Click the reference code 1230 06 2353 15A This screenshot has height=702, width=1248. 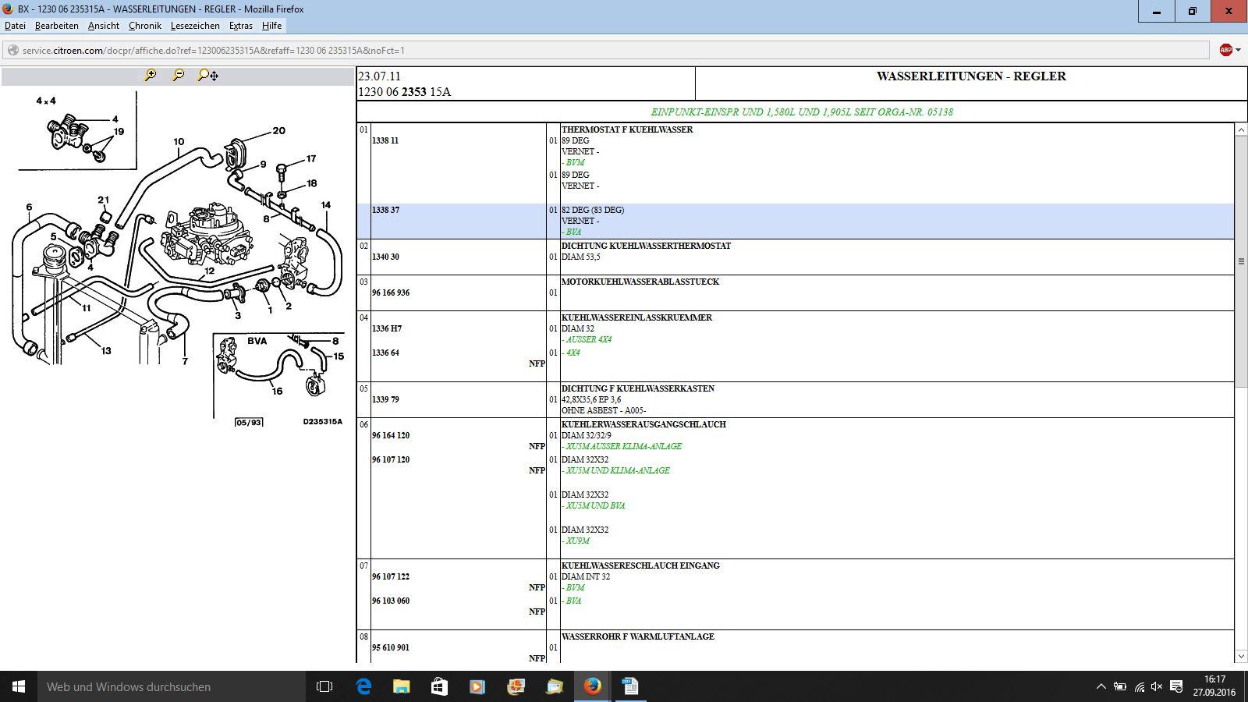click(404, 92)
